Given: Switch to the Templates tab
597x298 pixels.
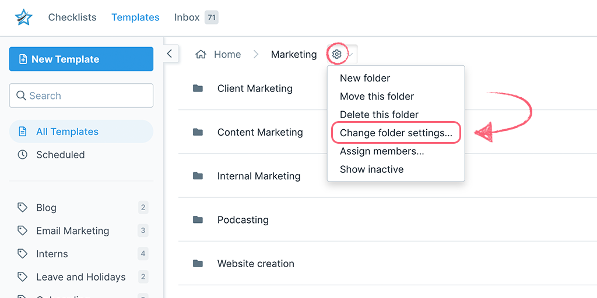Looking at the screenshot, I should (x=135, y=17).
